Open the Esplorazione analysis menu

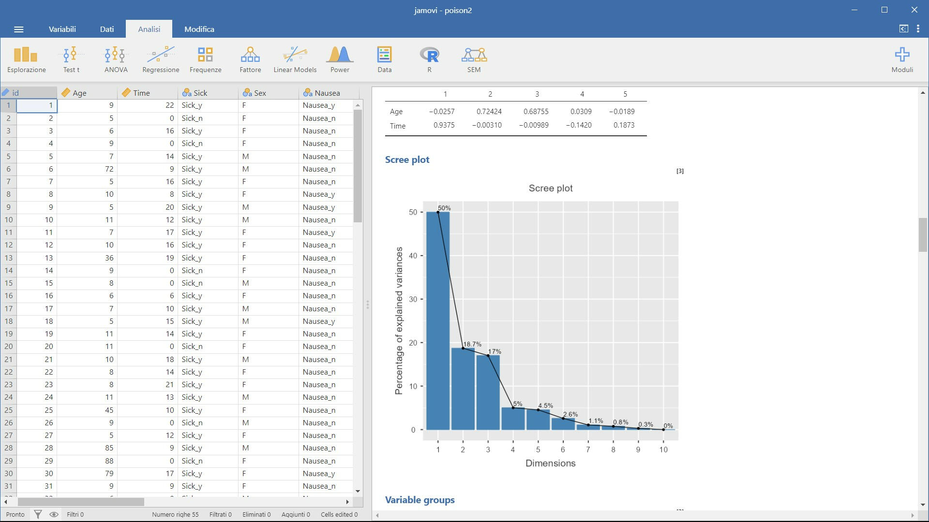click(x=26, y=59)
